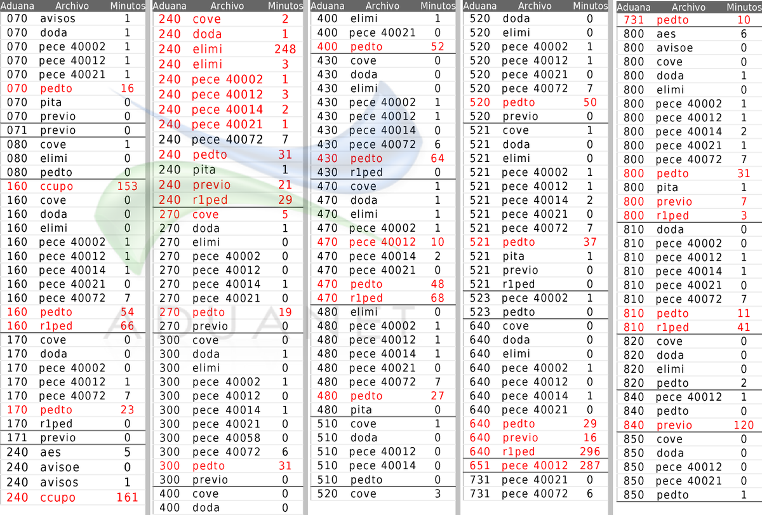Select value 27 for 480 pedto

click(x=438, y=396)
